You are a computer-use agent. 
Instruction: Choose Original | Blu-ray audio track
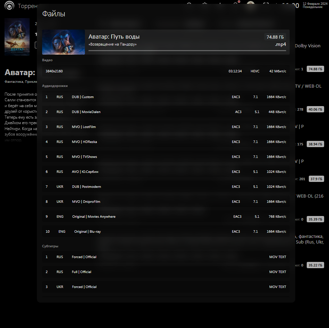tap(166, 231)
